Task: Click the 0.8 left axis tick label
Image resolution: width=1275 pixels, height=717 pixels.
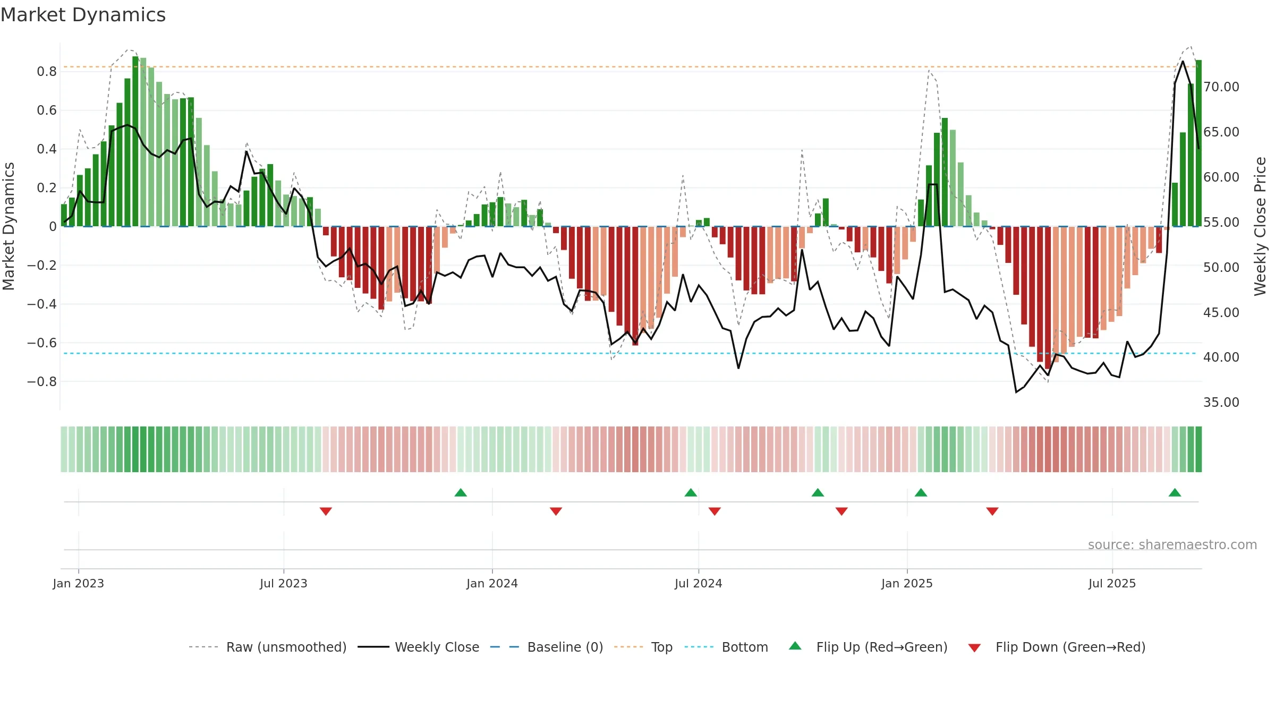Action: click(47, 72)
